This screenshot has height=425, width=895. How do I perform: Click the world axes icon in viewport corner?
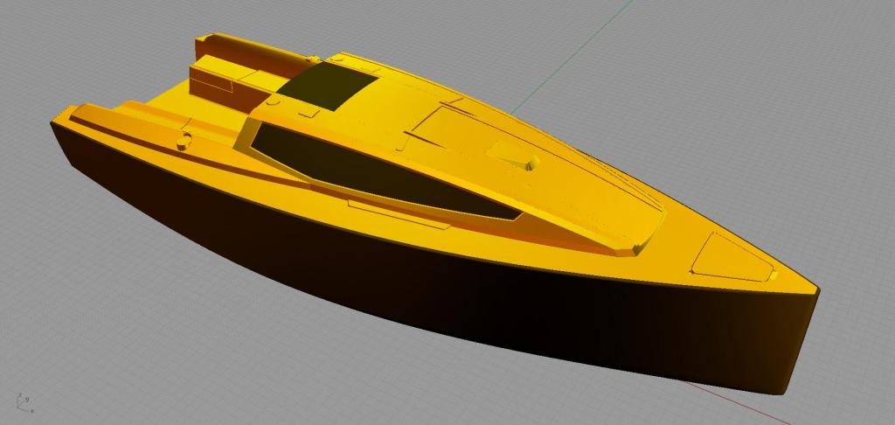24,403
